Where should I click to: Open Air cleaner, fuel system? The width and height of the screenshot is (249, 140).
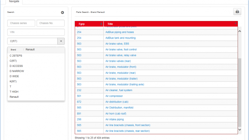click(119, 90)
